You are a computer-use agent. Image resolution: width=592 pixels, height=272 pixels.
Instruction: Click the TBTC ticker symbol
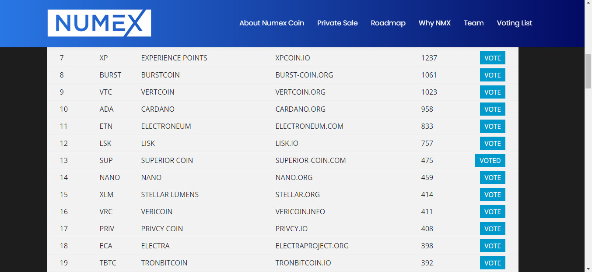pyautogui.click(x=108, y=263)
